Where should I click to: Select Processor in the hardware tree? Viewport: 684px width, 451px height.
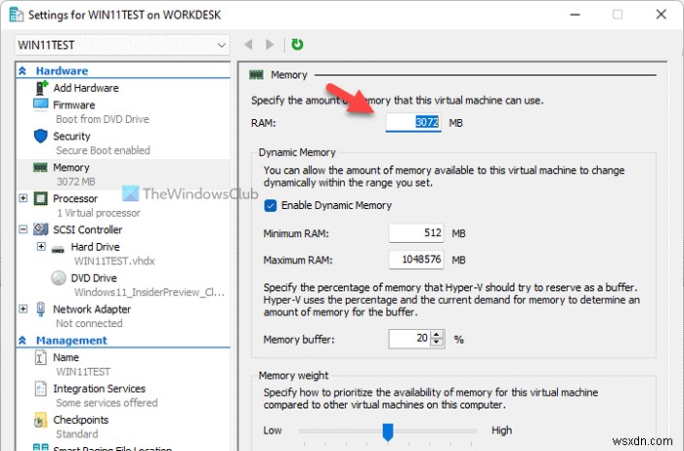pos(75,199)
